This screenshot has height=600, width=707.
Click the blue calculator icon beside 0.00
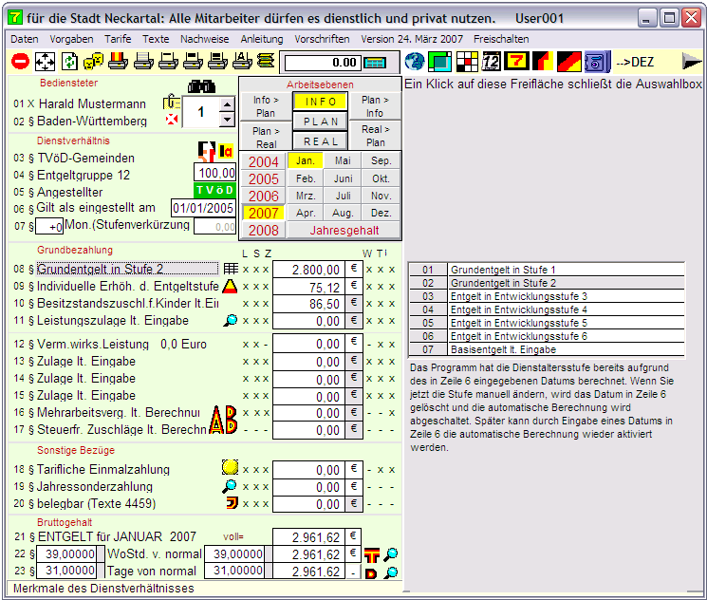coord(375,62)
